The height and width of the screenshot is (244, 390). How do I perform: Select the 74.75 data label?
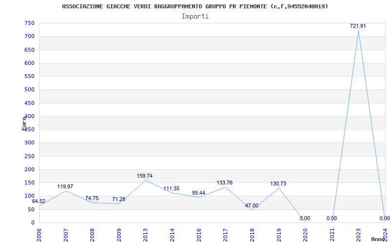[92, 198]
